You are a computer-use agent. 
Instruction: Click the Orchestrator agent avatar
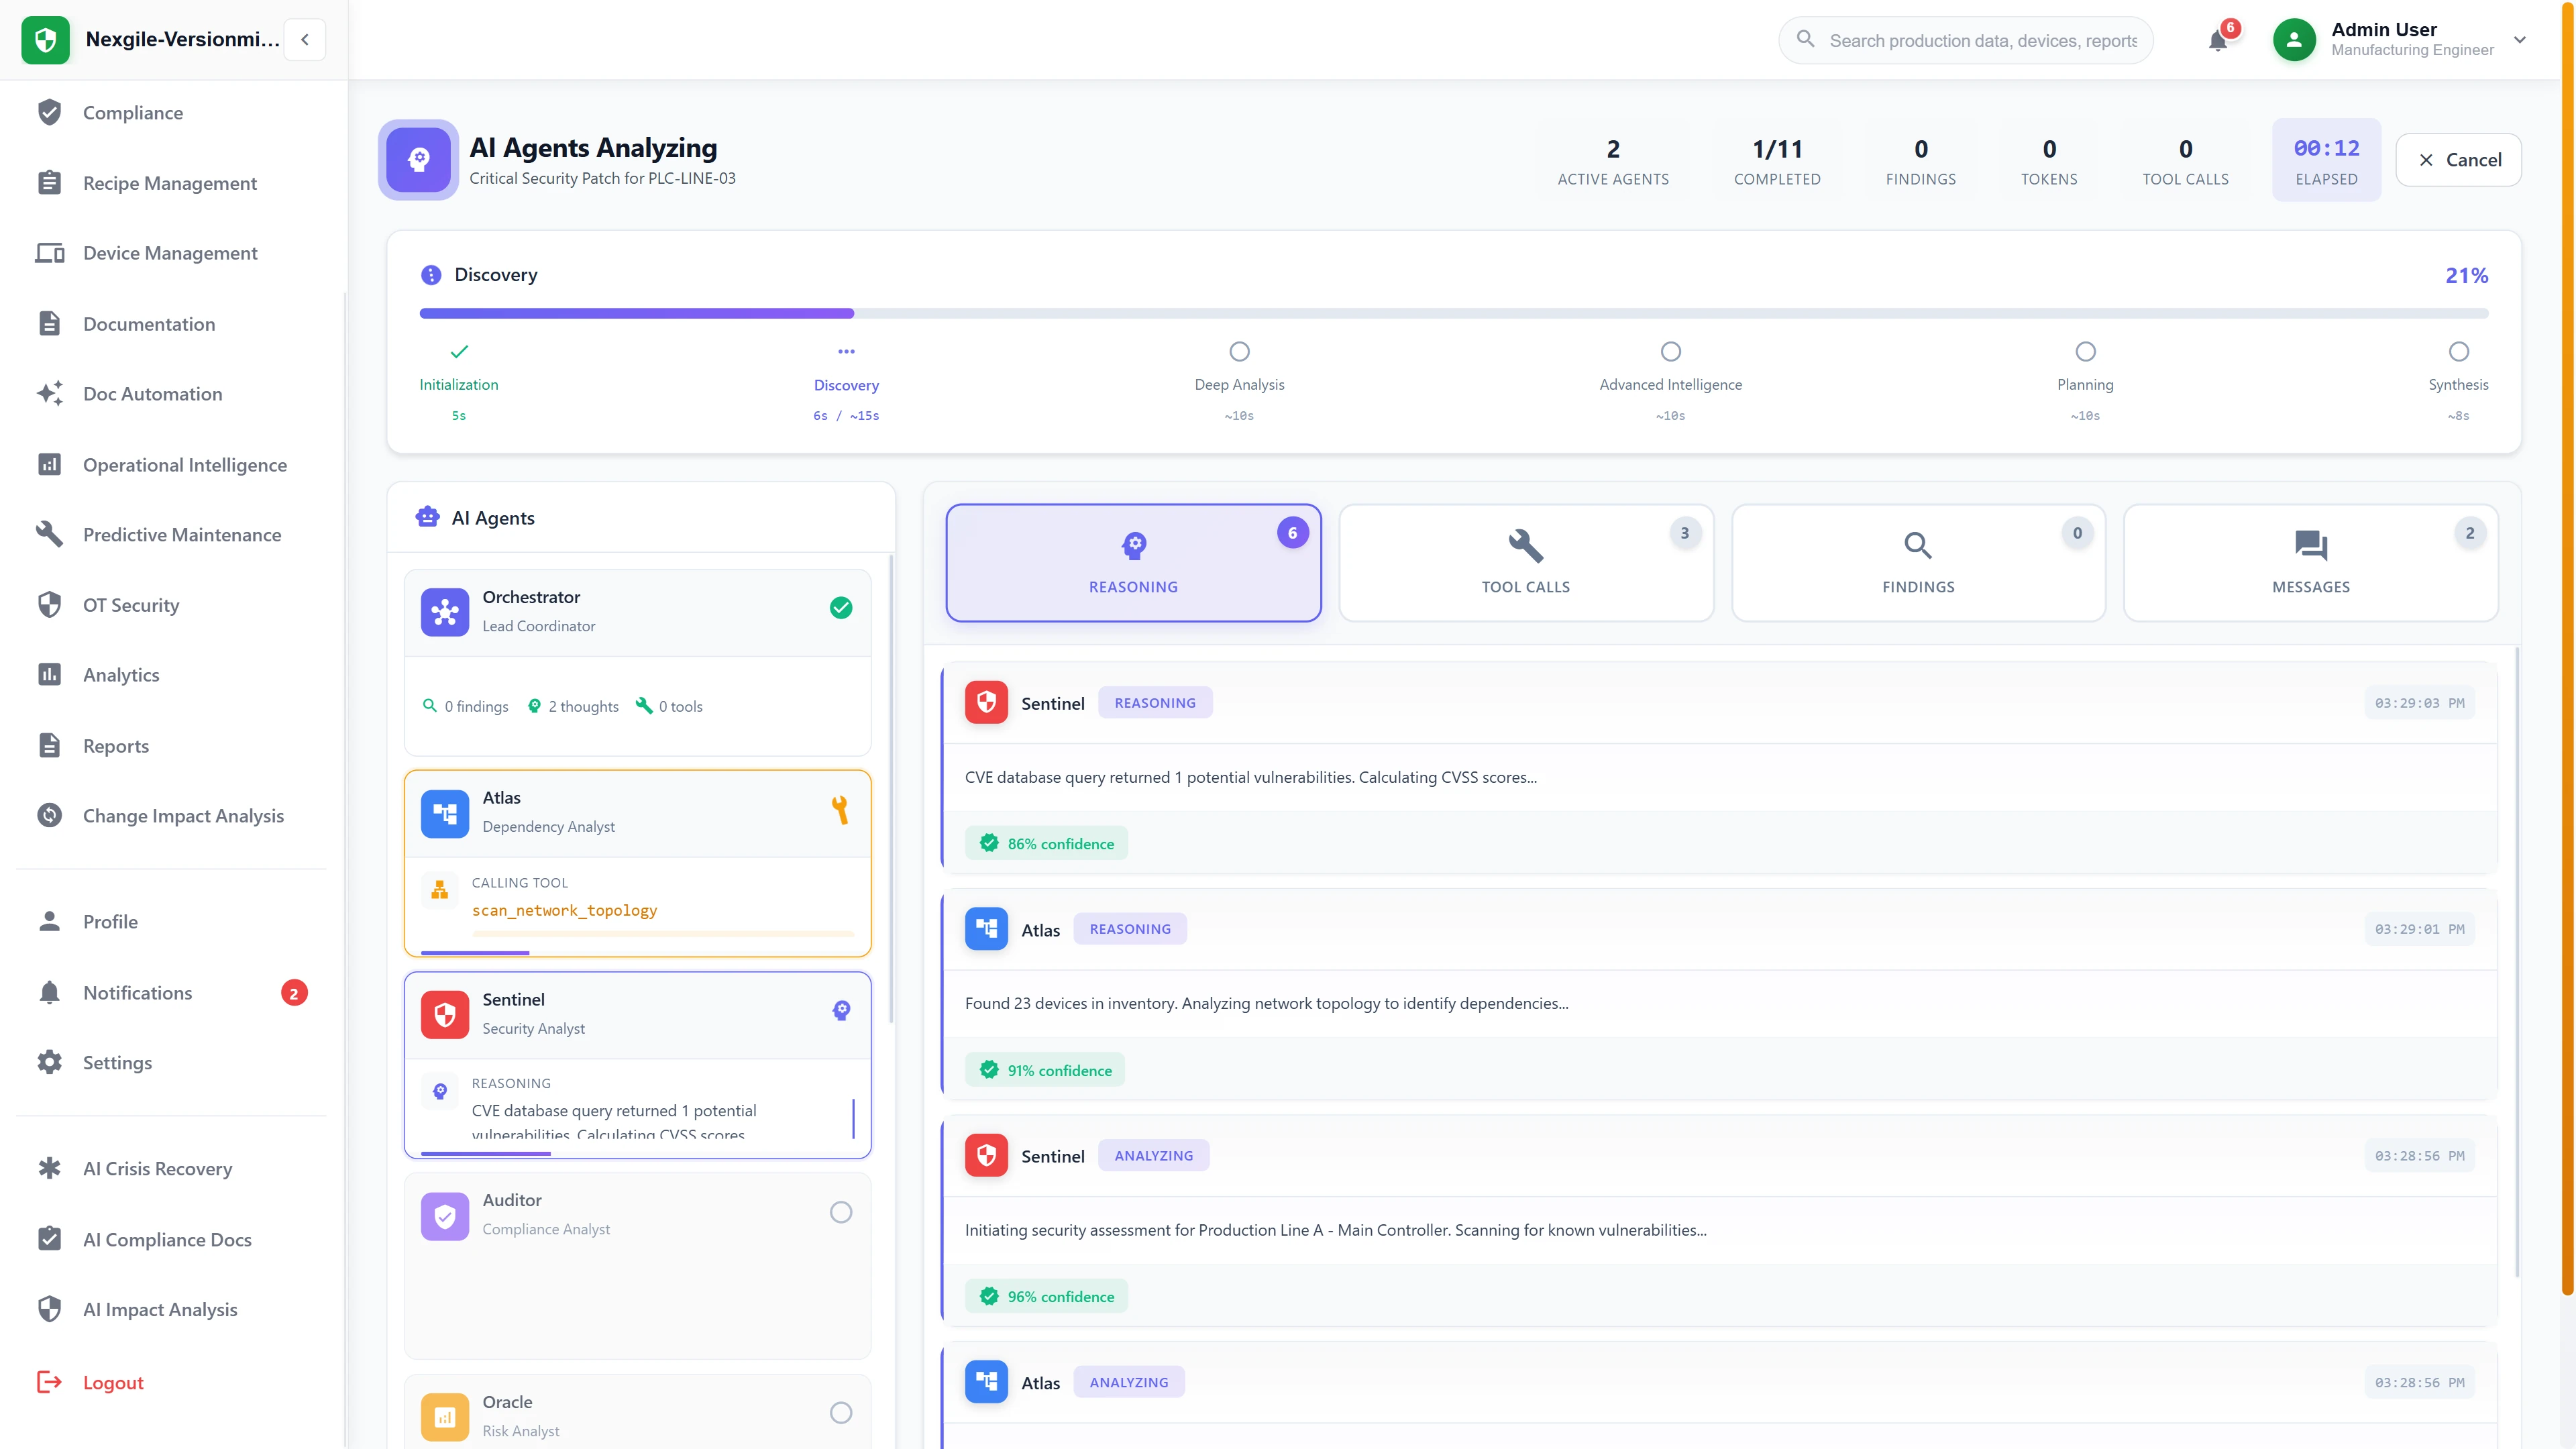pyautogui.click(x=445, y=611)
